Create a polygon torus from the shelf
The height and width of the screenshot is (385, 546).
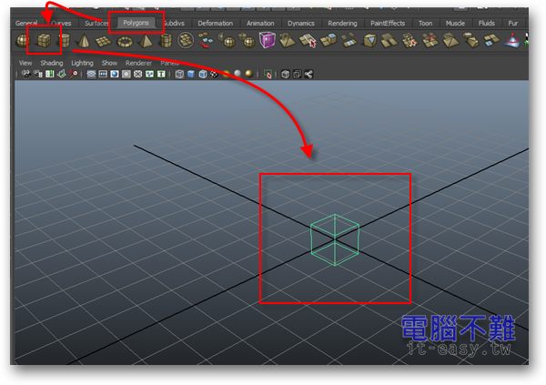point(125,40)
